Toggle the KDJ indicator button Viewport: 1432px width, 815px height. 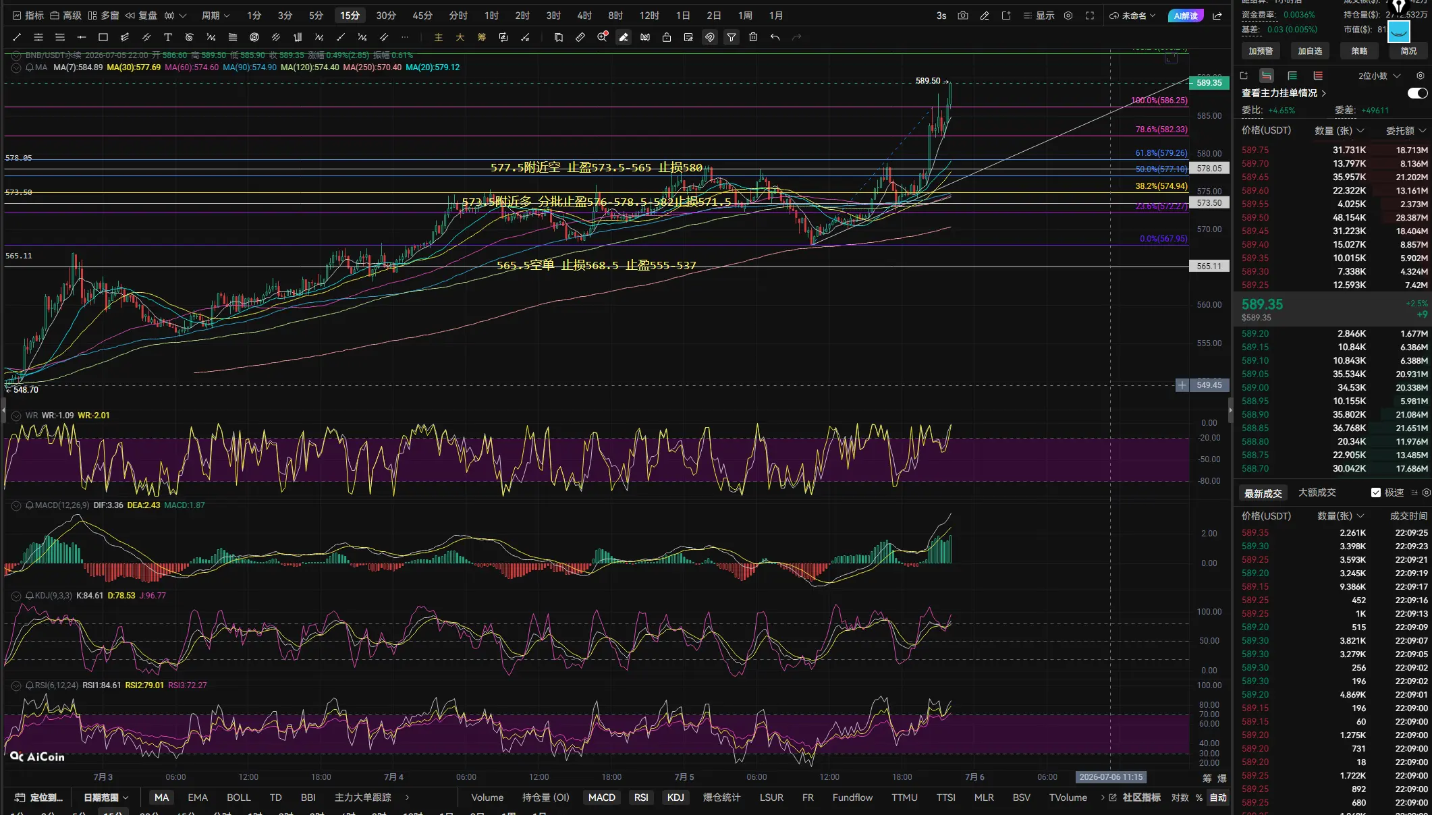[x=676, y=797]
